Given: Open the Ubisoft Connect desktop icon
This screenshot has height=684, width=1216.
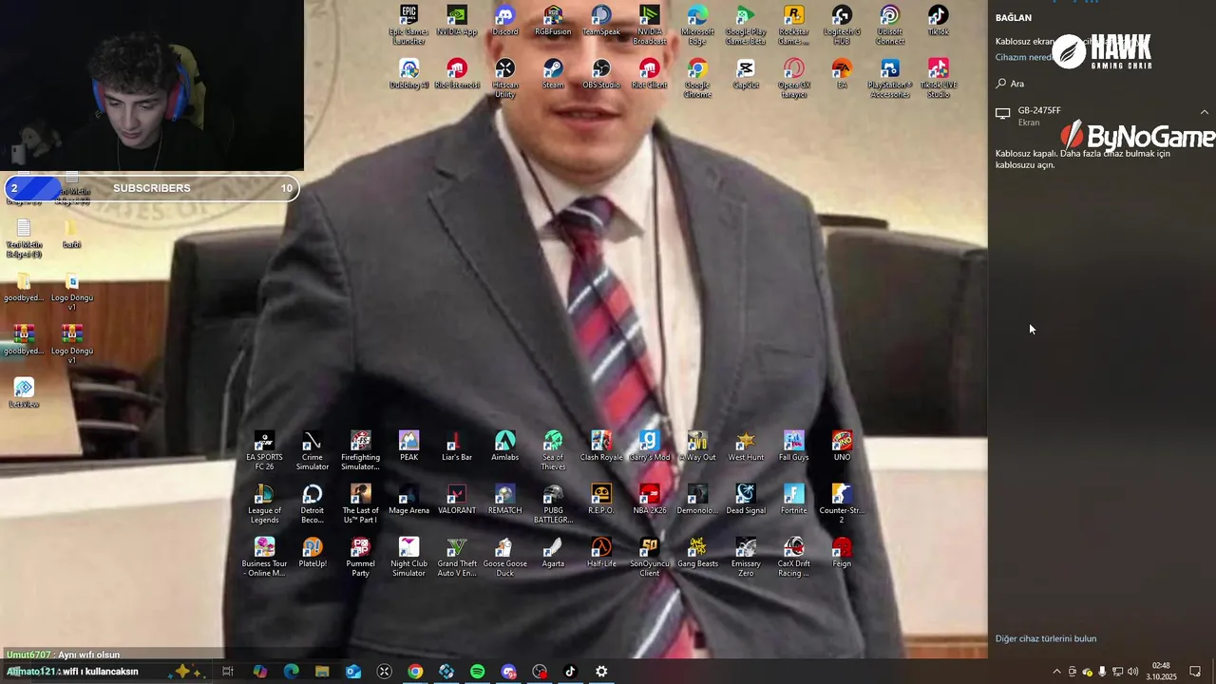Looking at the screenshot, I should point(890,25).
